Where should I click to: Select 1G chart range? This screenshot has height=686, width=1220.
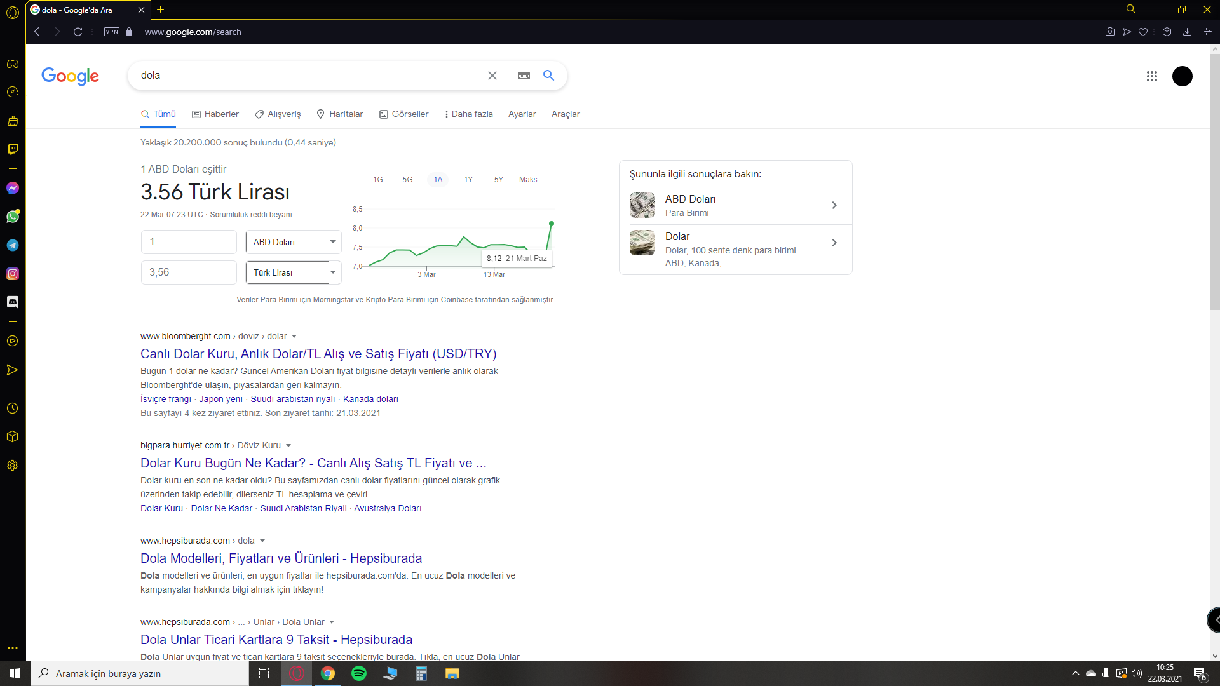(x=378, y=180)
